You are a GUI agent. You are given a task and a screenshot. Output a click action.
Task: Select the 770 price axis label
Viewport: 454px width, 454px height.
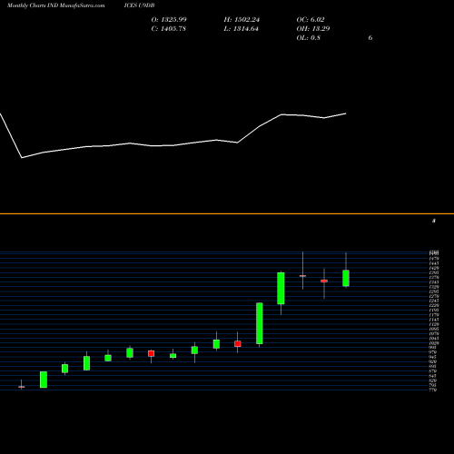(433, 390)
